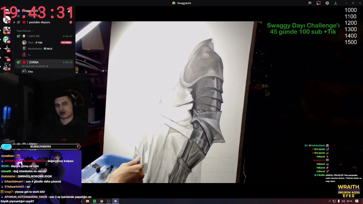Image resolution: width=363 pixels, height=204 pixels.
Task: Join the DAYI İNİ voice channel
Action: pyautogui.click(x=34, y=36)
